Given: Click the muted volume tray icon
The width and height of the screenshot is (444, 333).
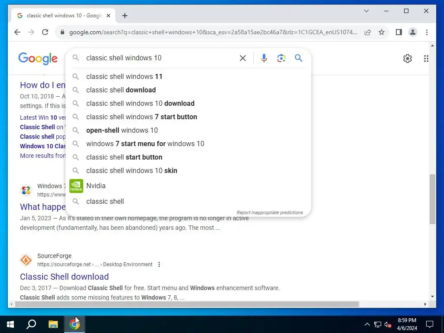Looking at the screenshot, I should coord(388,324).
